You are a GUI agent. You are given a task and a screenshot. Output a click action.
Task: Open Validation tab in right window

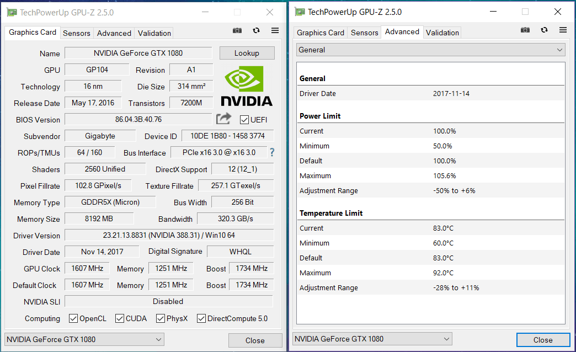click(442, 33)
